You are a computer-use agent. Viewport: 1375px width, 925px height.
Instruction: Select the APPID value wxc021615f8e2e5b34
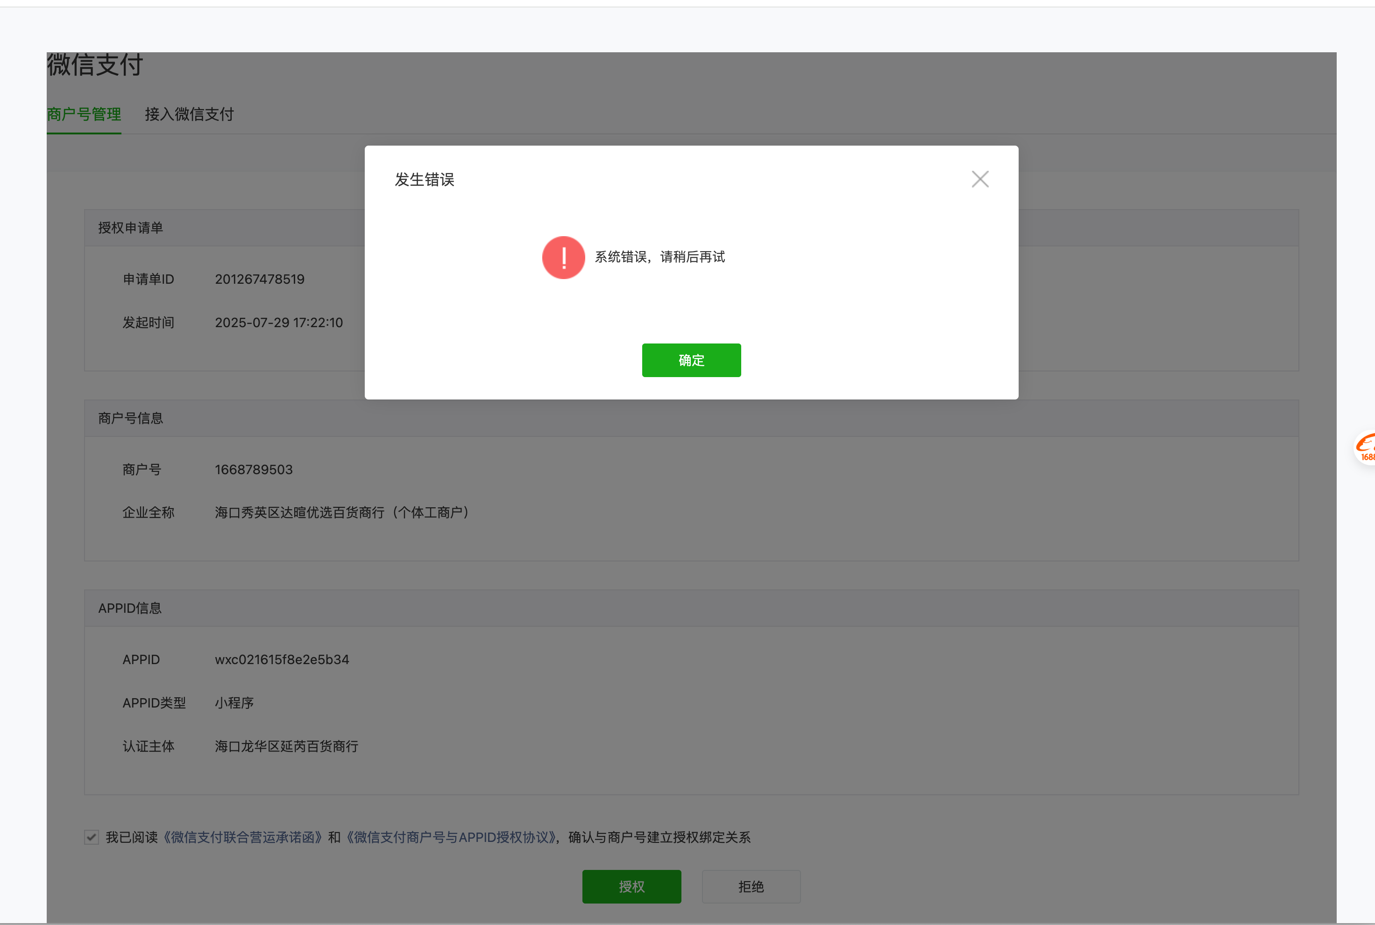tap(282, 659)
